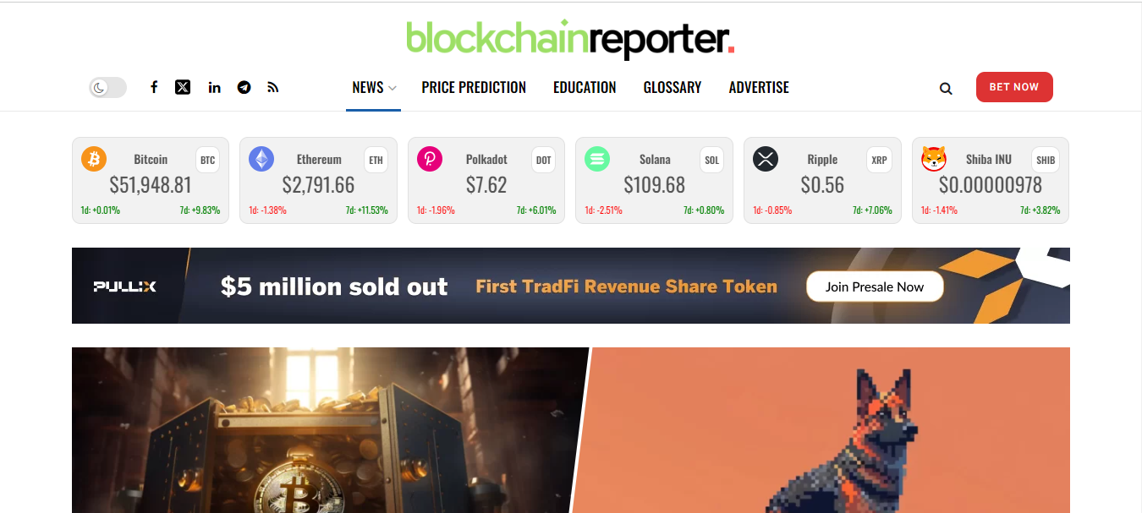
Task: Click the Ethereum logo icon
Action: click(261, 159)
